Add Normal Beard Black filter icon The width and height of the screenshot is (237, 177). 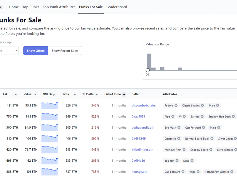click(212, 138)
